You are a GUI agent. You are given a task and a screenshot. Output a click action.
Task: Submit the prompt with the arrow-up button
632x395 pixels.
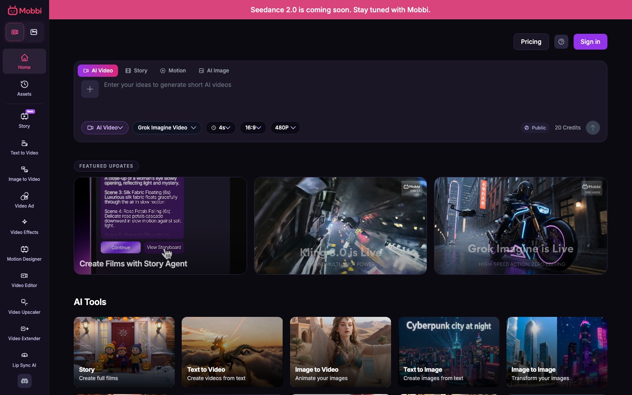(593, 128)
